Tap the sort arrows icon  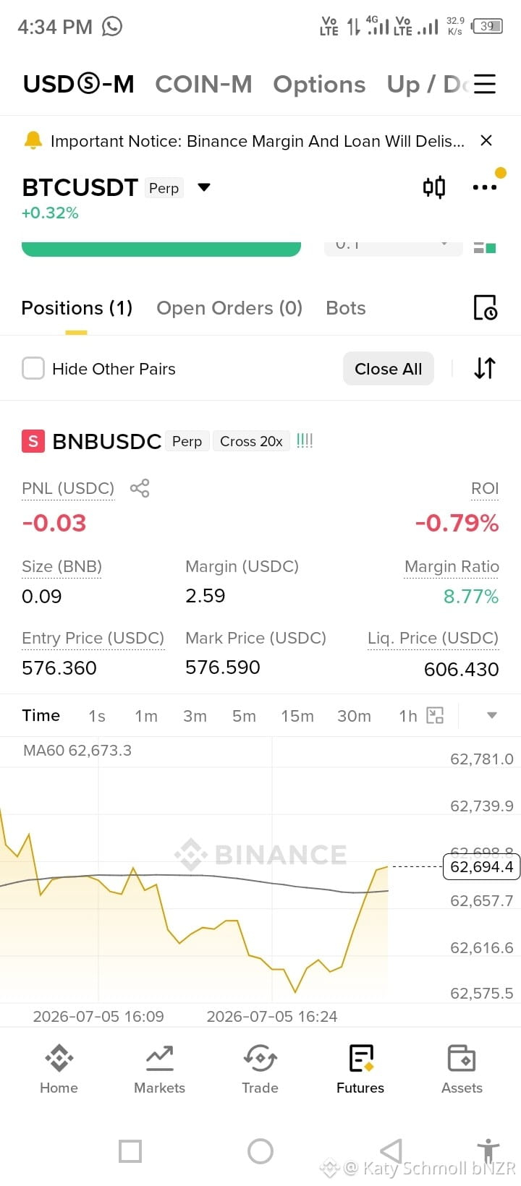[x=485, y=368]
